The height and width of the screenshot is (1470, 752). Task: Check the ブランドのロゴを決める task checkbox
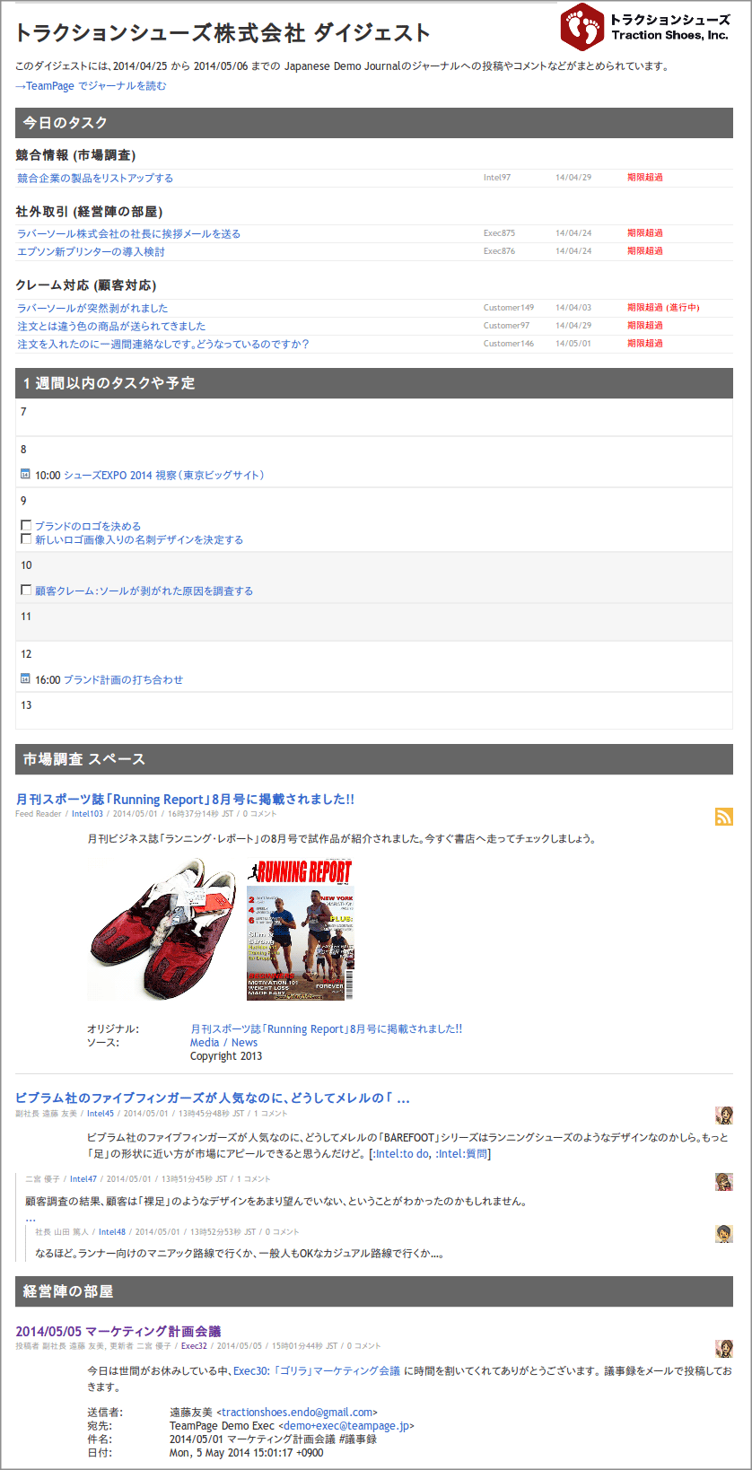[x=26, y=525]
